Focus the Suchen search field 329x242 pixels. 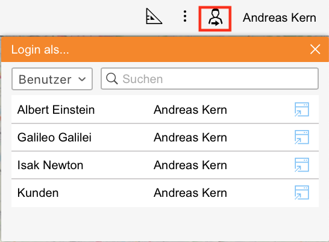pos(210,79)
